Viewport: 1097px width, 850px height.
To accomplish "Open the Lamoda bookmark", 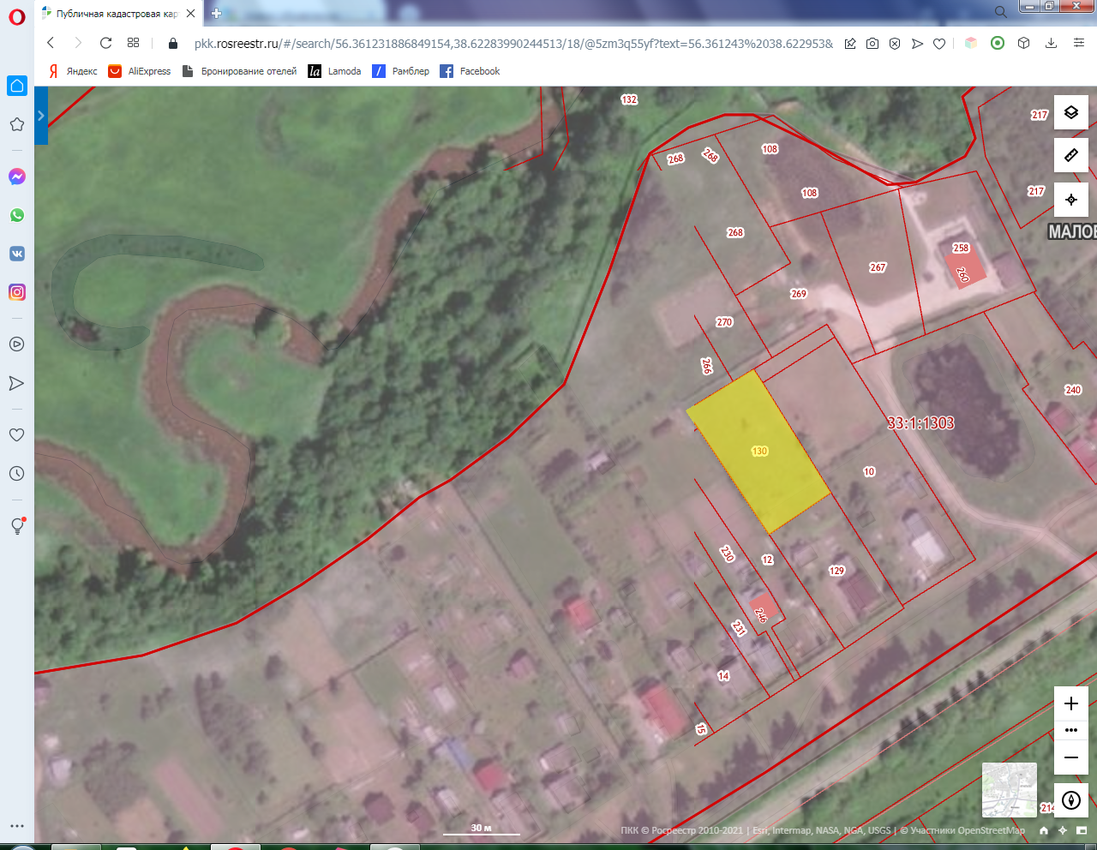I will [335, 71].
